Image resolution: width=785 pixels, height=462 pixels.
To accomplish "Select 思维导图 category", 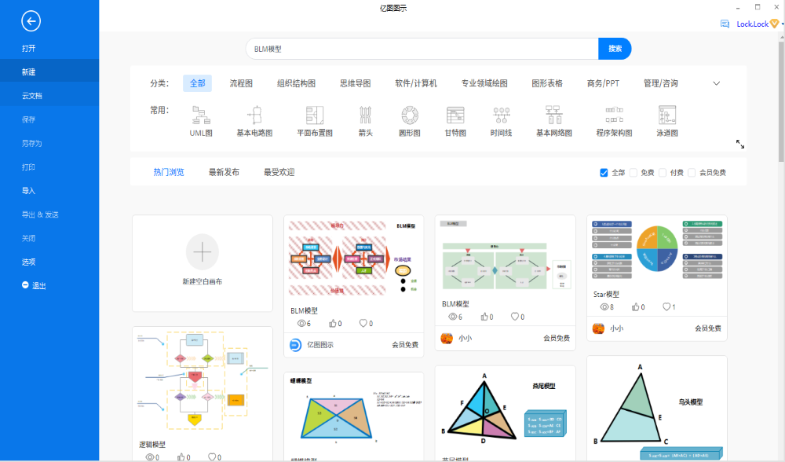I will [356, 83].
